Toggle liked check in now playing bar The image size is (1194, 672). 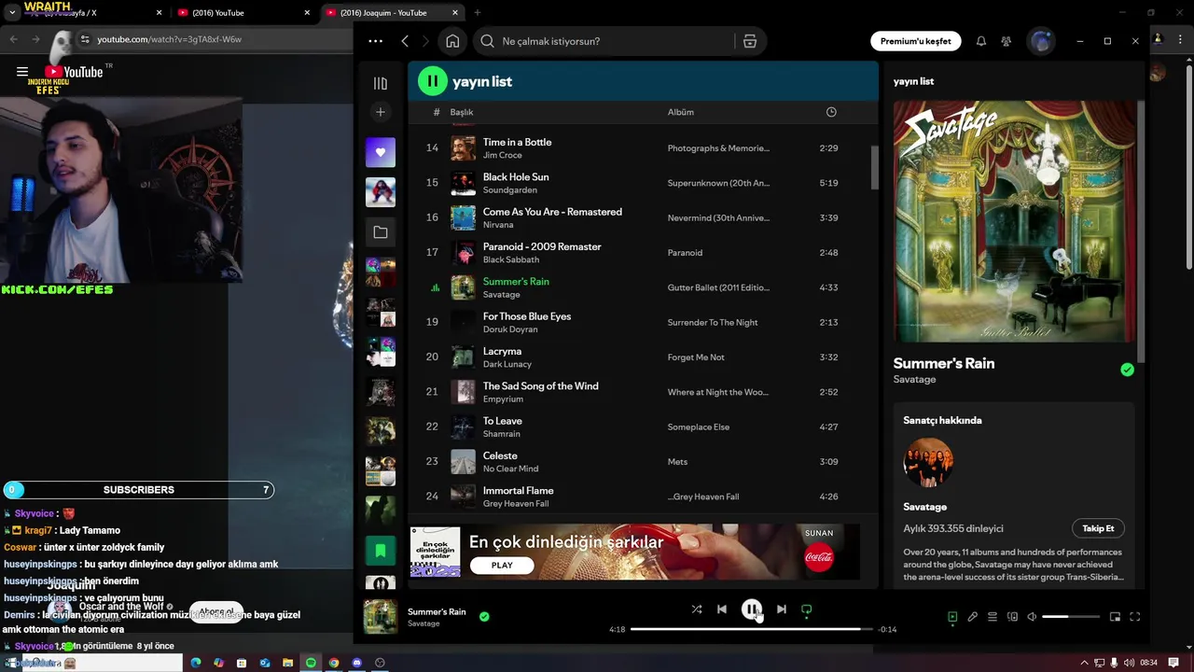484,617
